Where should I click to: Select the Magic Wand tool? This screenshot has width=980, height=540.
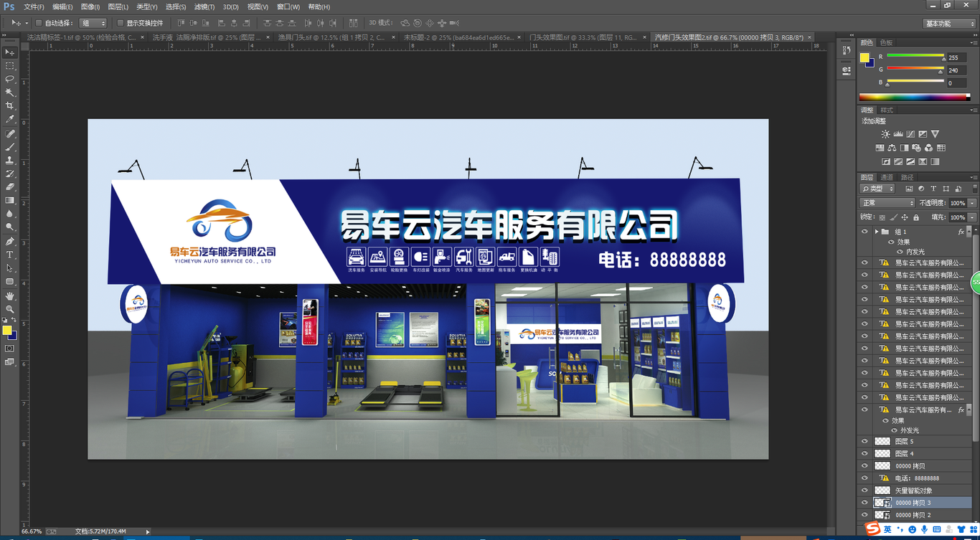click(x=9, y=93)
